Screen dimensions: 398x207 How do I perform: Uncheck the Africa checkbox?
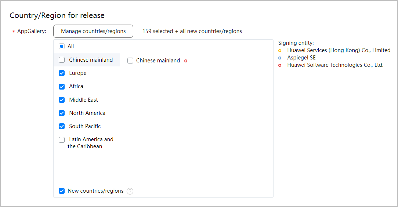pyautogui.click(x=62, y=87)
